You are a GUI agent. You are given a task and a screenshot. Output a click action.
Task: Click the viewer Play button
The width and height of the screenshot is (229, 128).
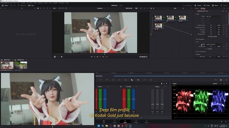click(x=100, y=57)
